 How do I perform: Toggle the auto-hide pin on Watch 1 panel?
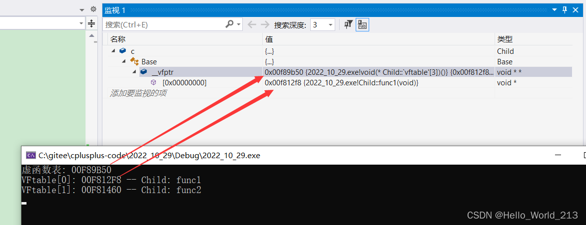565,9
